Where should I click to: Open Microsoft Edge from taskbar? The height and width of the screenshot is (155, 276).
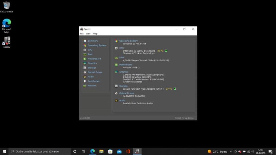click(x=93, y=151)
